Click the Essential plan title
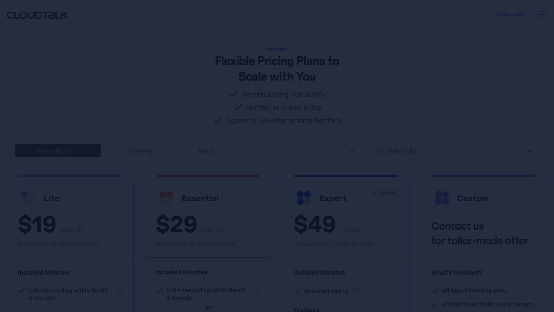The width and height of the screenshot is (554, 312). pyautogui.click(x=200, y=198)
